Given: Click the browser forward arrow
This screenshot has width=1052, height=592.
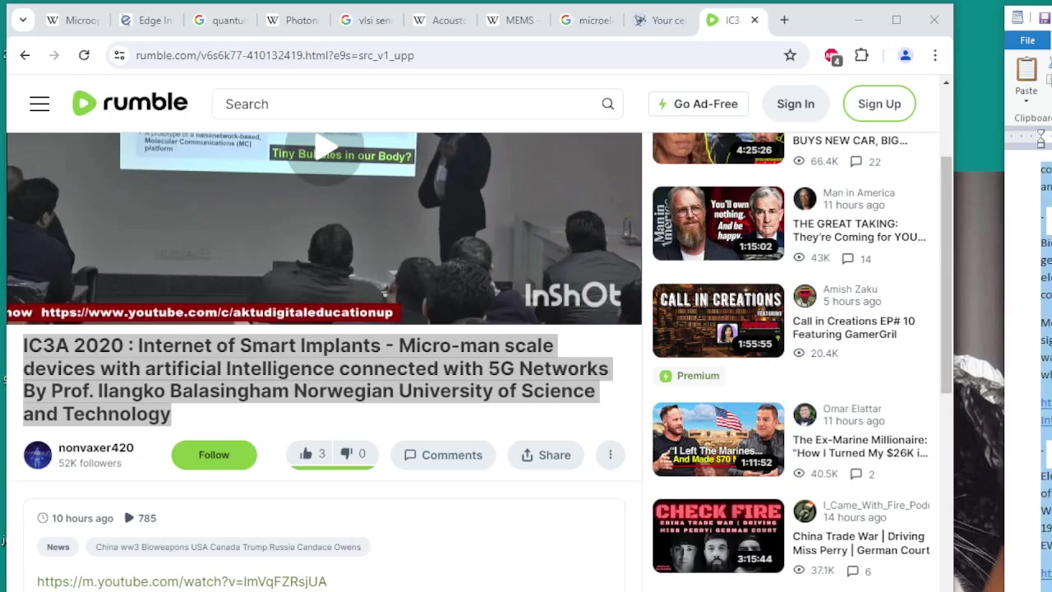Looking at the screenshot, I should coord(54,55).
